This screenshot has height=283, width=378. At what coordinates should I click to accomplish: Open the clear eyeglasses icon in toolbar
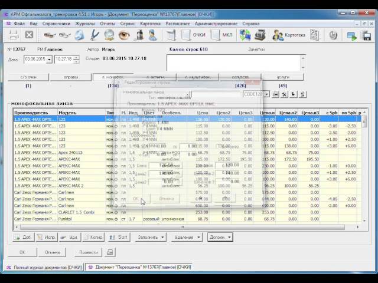tap(64, 35)
